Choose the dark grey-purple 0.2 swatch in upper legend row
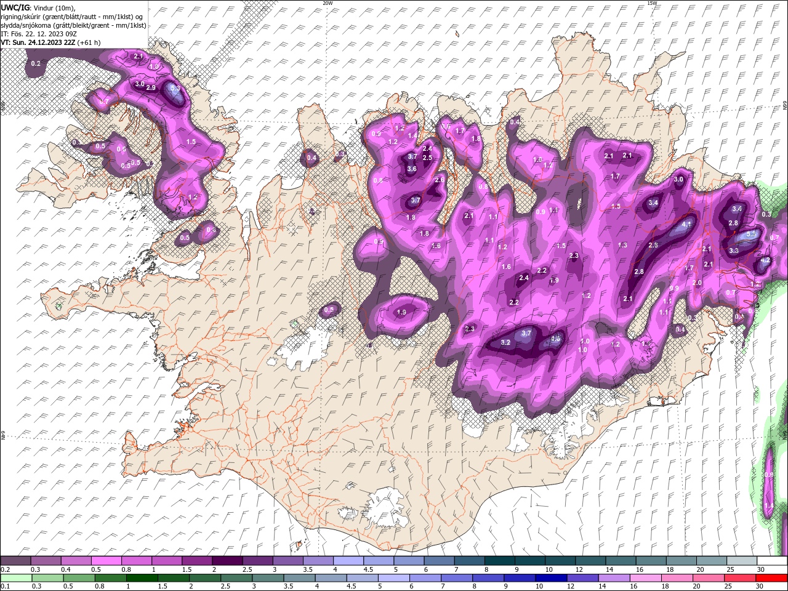 pos(15,561)
